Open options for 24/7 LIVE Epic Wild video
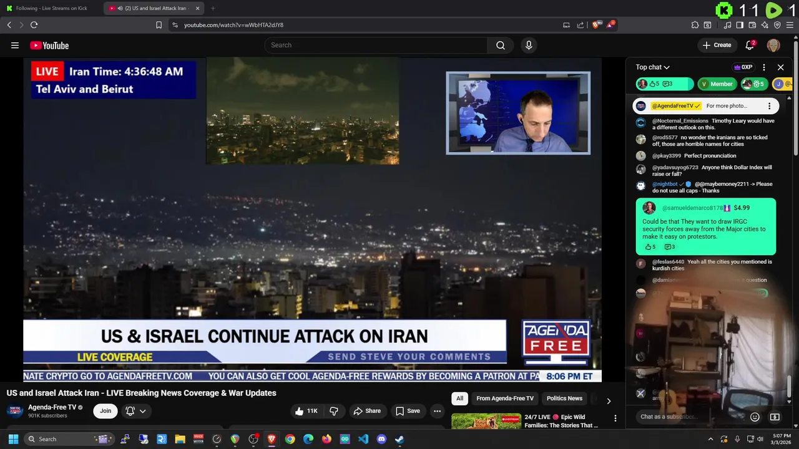Image resolution: width=799 pixels, height=449 pixels. [x=615, y=418]
